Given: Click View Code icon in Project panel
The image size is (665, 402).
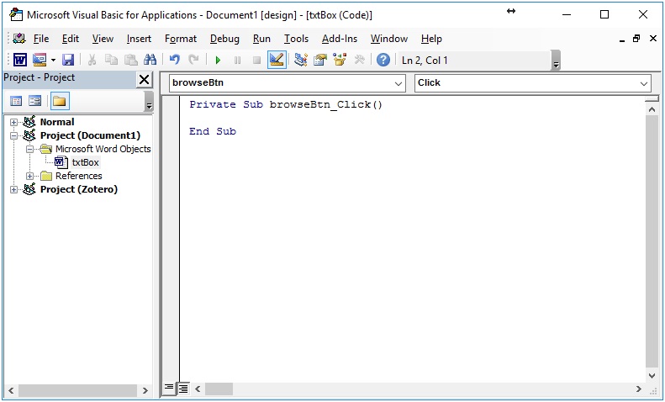Looking at the screenshot, I should (16, 101).
